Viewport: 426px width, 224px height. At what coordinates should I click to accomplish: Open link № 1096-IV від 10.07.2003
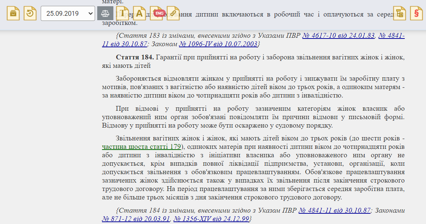click(x=218, y=44)
